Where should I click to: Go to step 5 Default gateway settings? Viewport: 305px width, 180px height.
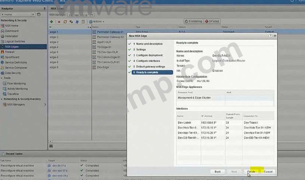coord(149,67)
